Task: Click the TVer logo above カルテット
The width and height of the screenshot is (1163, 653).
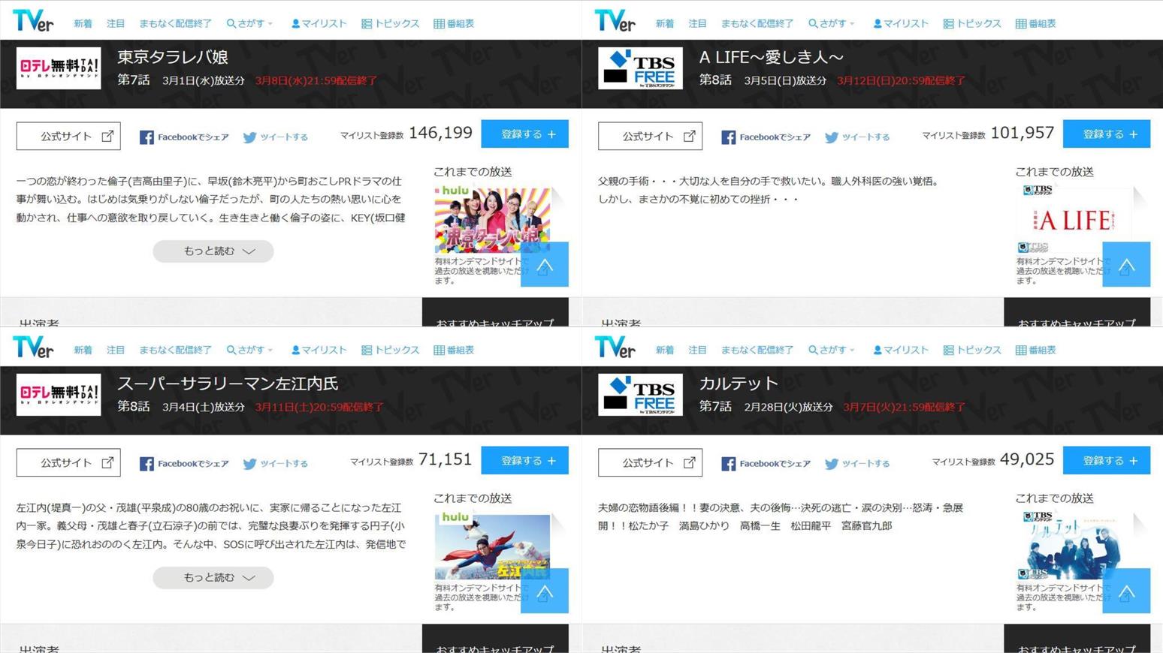Action: coord(615,347)
